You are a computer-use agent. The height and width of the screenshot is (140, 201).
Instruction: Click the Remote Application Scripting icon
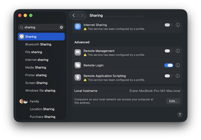(x=78, y=78)
